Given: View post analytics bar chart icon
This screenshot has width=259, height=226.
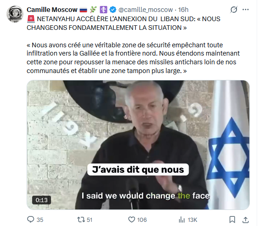Looking at the screenshot, I should pos(182,220).
